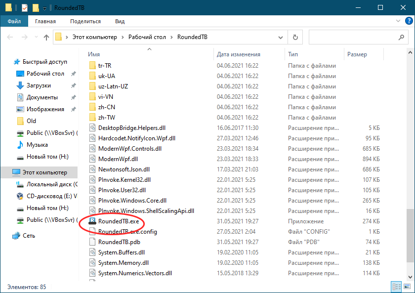Screen dimensions: 415x293
Task: Refresh the current folder
Action: coord(295,38)
